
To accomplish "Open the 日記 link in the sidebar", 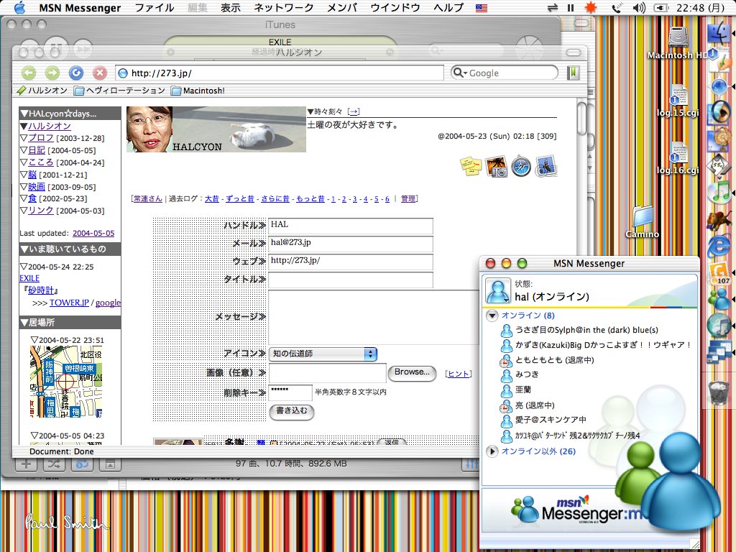I will 37,150.
